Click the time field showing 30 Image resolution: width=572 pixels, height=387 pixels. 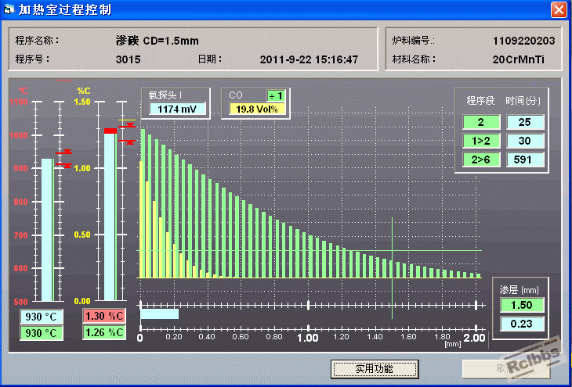click(x=525, y=141)
